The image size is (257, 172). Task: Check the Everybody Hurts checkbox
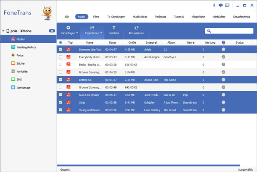coord(60,57)
